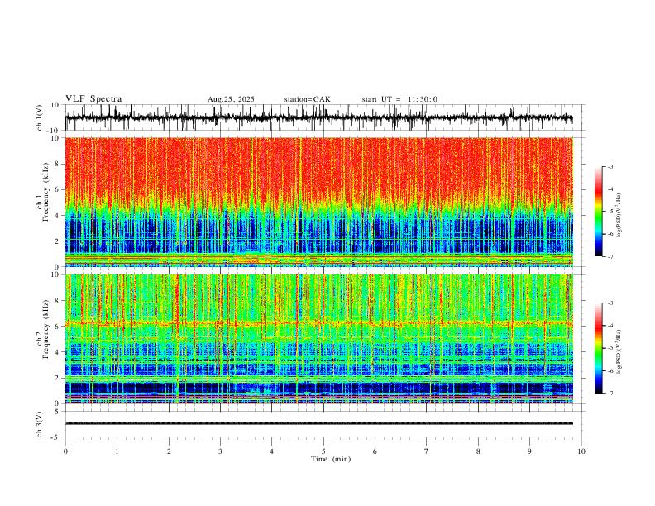Click the ch.1 colorbar 'log(PSD)(V²/Hz)' label
This screenshot has width=655, height=506.
pos(619,216)
